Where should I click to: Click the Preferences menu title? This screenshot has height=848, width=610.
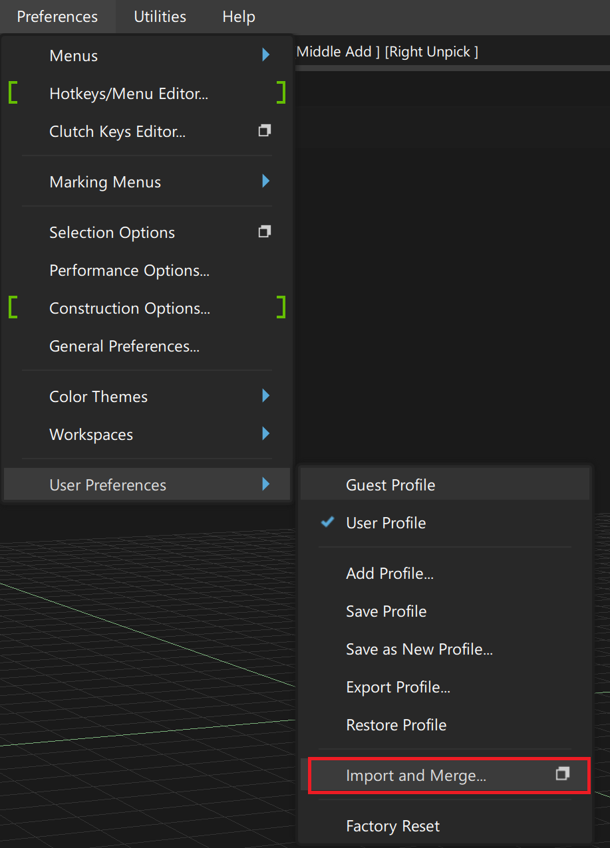point(57,17)
